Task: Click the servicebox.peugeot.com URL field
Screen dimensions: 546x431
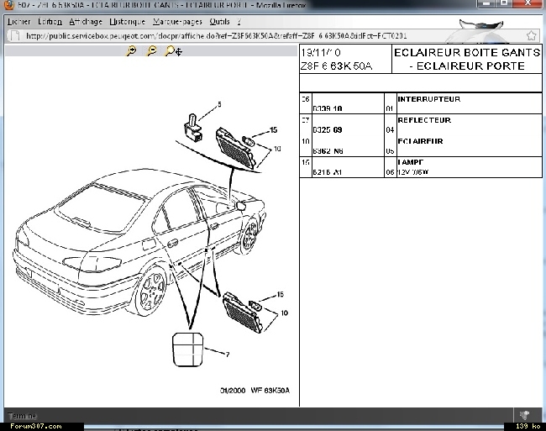Action: tap(271, 36)
